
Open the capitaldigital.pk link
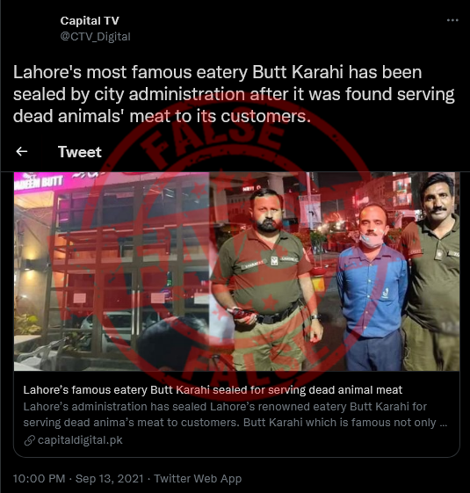tap(80, 440)
